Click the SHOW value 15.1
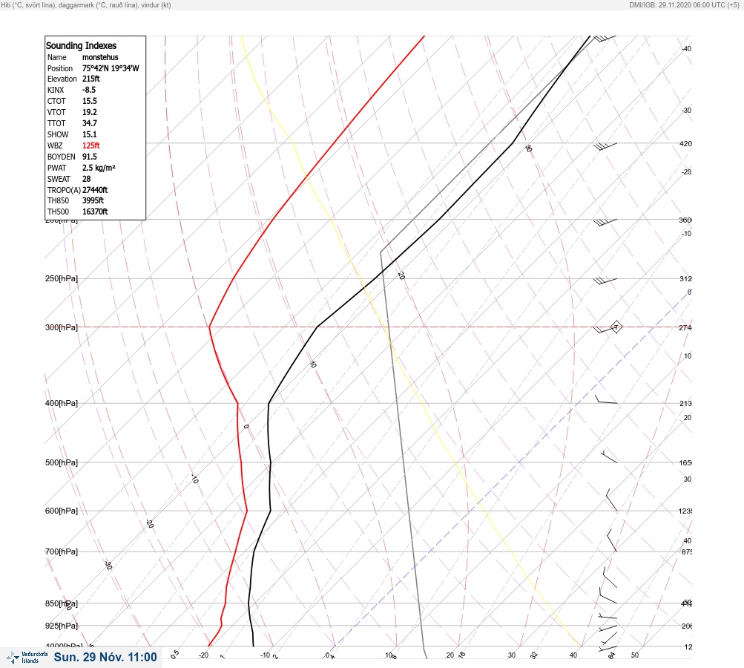 coord(89,134)
